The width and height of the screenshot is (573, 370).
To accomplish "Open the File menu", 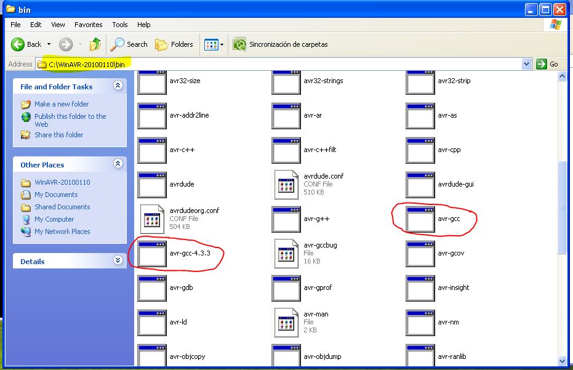I will point(15,25).
